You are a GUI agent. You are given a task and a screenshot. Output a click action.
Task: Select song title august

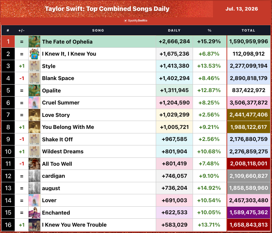51,189
